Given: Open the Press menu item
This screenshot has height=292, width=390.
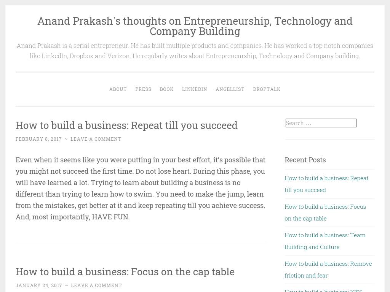Looking at the screenshot, I should click(x=143, y=89).
